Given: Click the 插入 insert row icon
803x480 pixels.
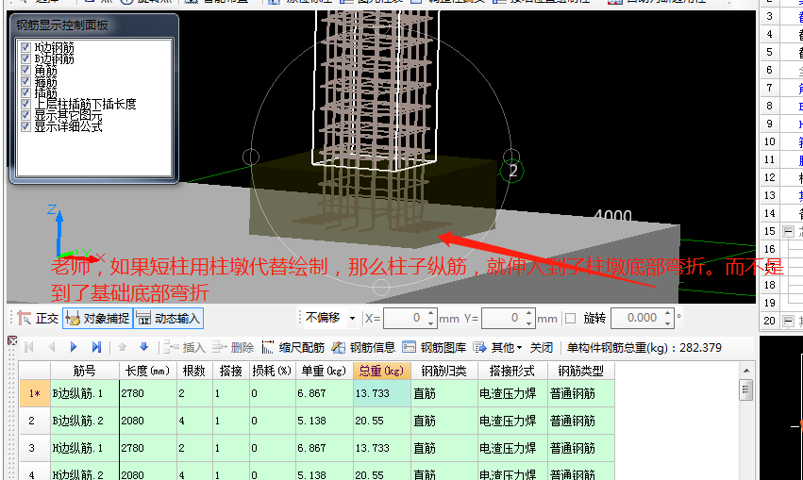Looking at the screenshot, I should point(171,348).
